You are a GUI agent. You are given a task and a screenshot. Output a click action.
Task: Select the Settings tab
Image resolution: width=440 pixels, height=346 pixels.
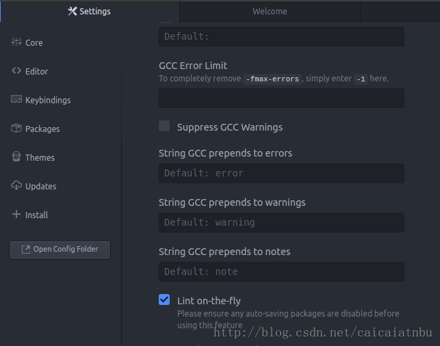90,12
